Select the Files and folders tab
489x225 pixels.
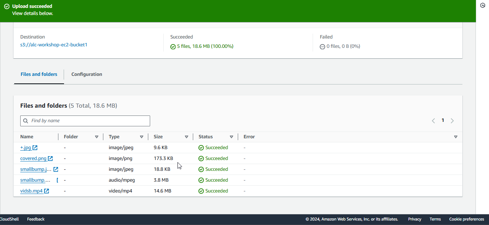[39, 74]
